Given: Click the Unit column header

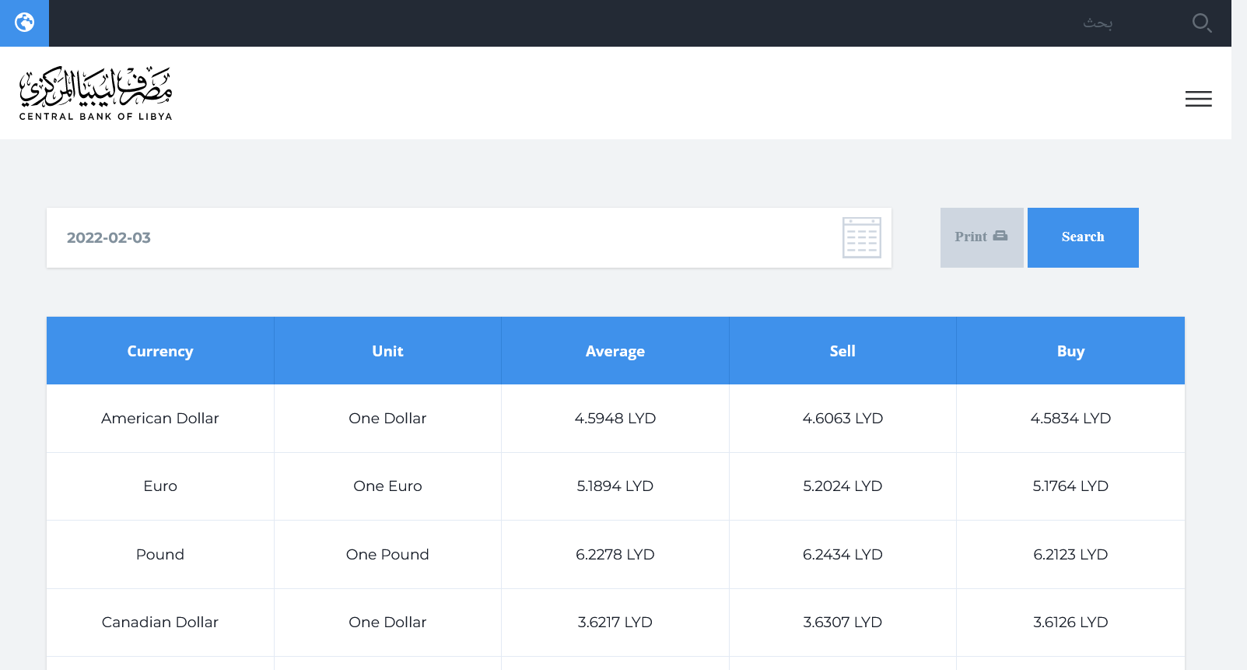Looking at the screenshot, I should pos(387,351).
